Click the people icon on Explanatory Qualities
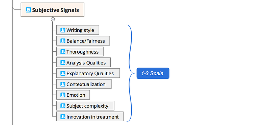The image size is (270, 125). pos(63,73)
